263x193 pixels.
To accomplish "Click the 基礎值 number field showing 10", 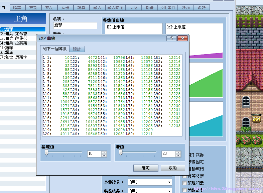I will pos(94,154).
